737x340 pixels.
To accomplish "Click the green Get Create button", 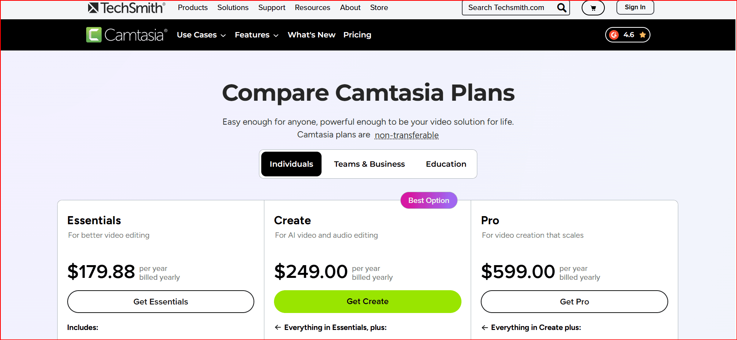I will pos(367,301).
